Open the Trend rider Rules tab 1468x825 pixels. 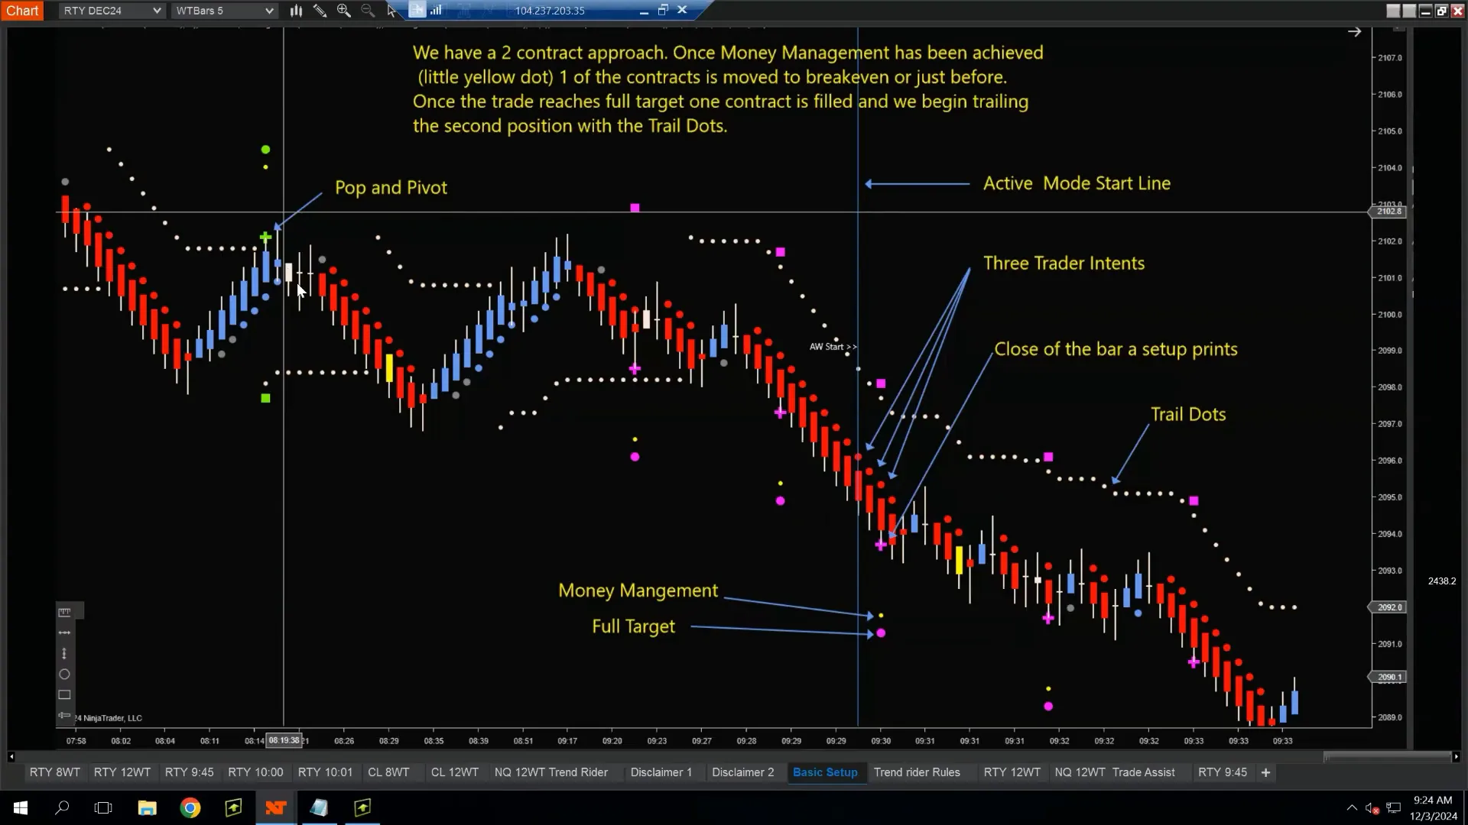[x=917, y=772]
